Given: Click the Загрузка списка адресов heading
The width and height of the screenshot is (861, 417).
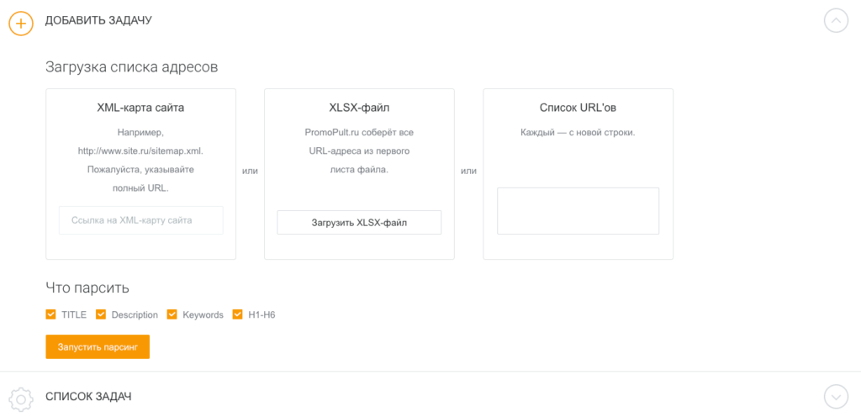Looking at the screenshot, I should pyautogui.click(x=131, y=67).
